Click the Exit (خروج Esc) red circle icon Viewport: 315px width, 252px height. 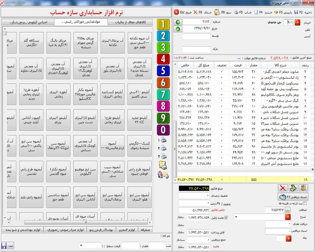click(177, 12)
